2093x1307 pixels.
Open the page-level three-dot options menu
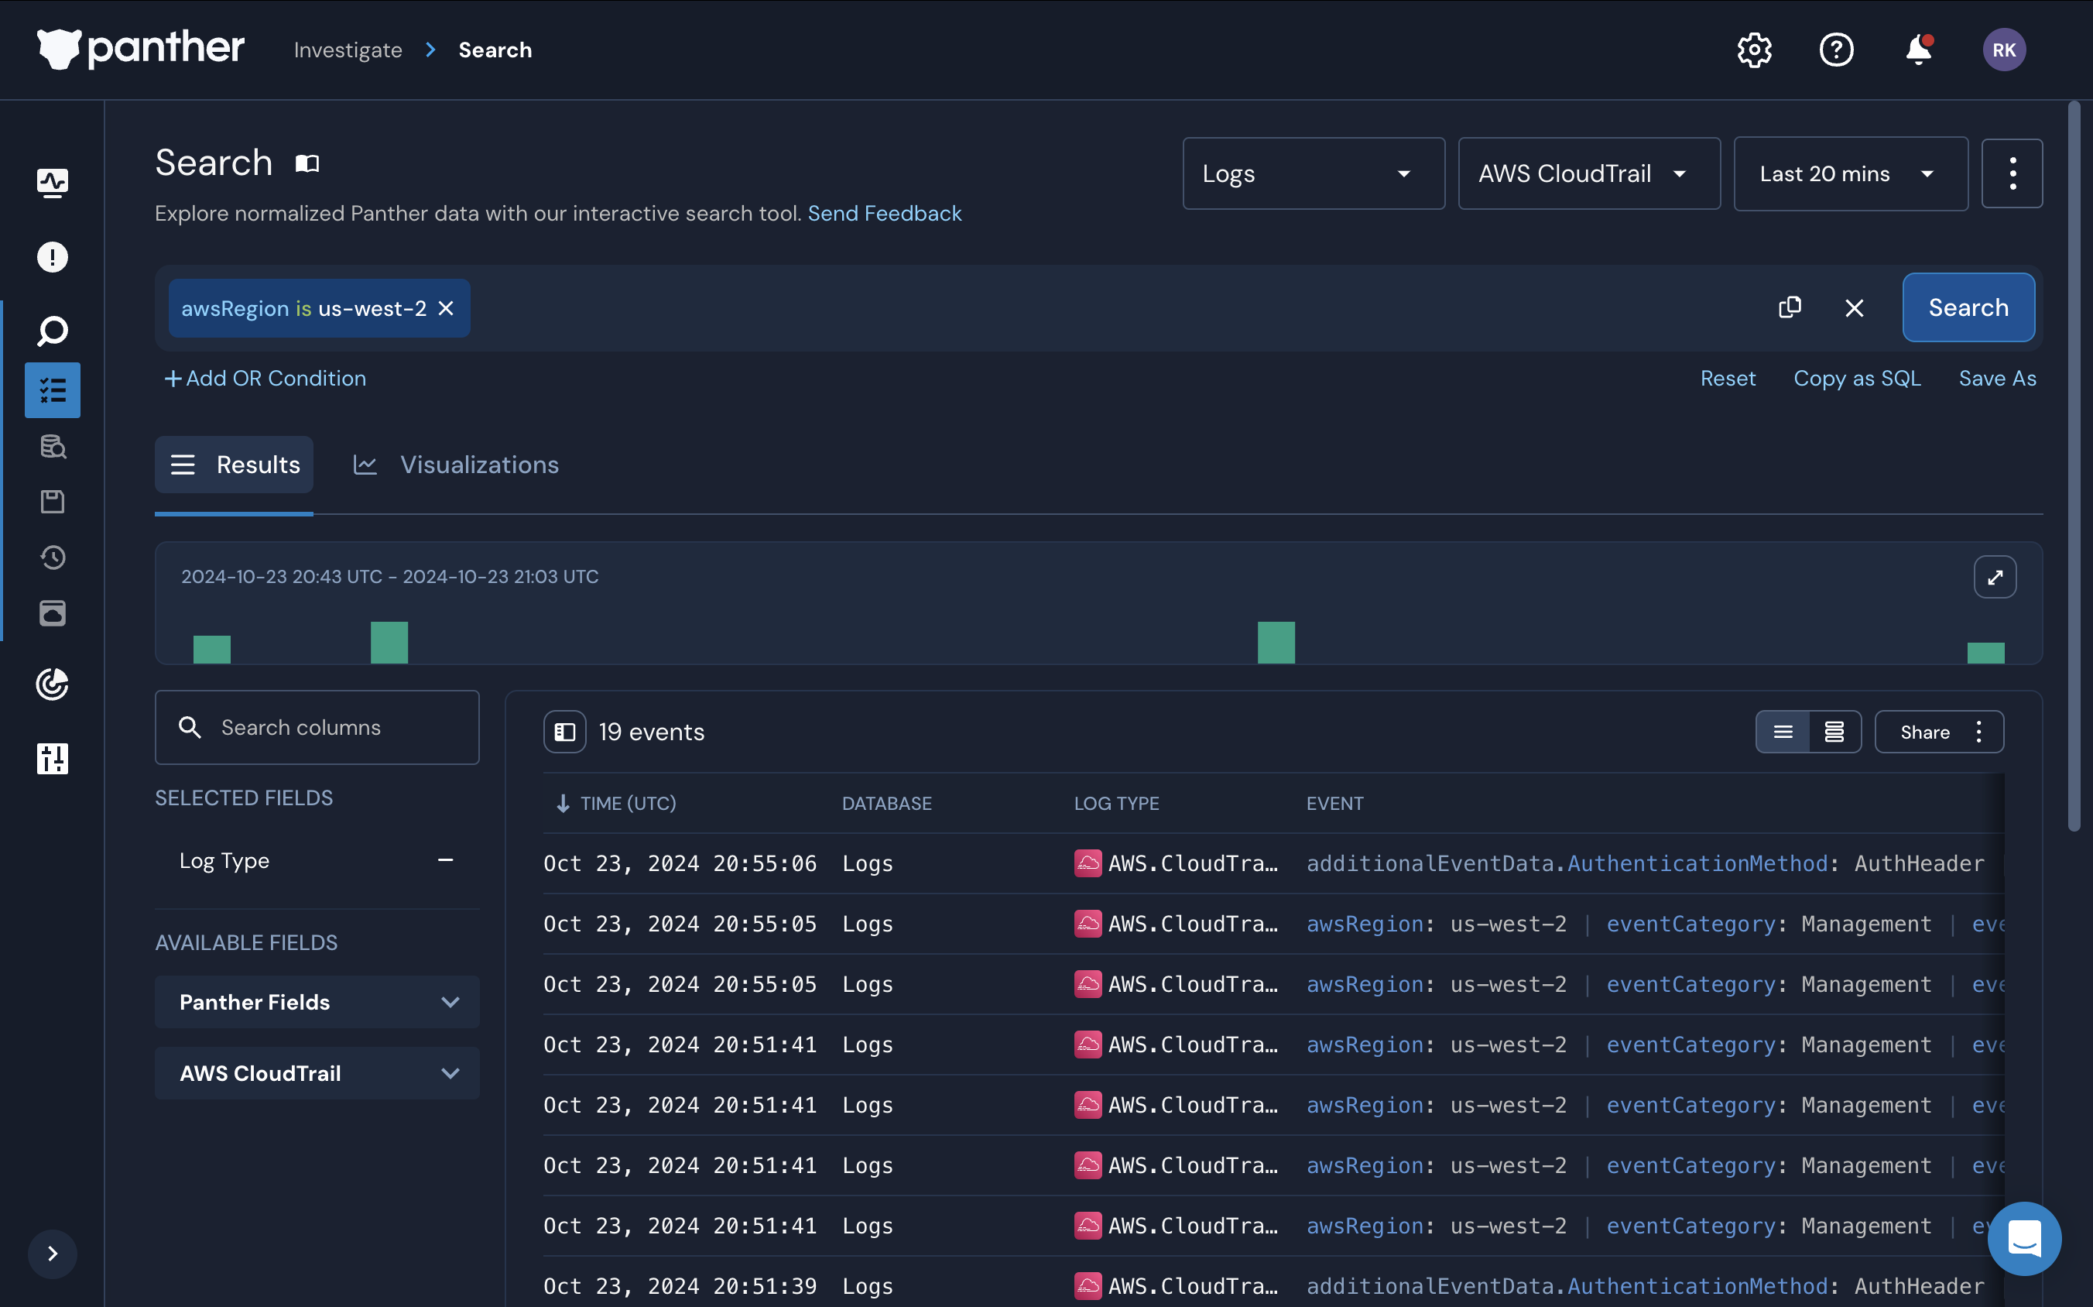click(2012, 173)
